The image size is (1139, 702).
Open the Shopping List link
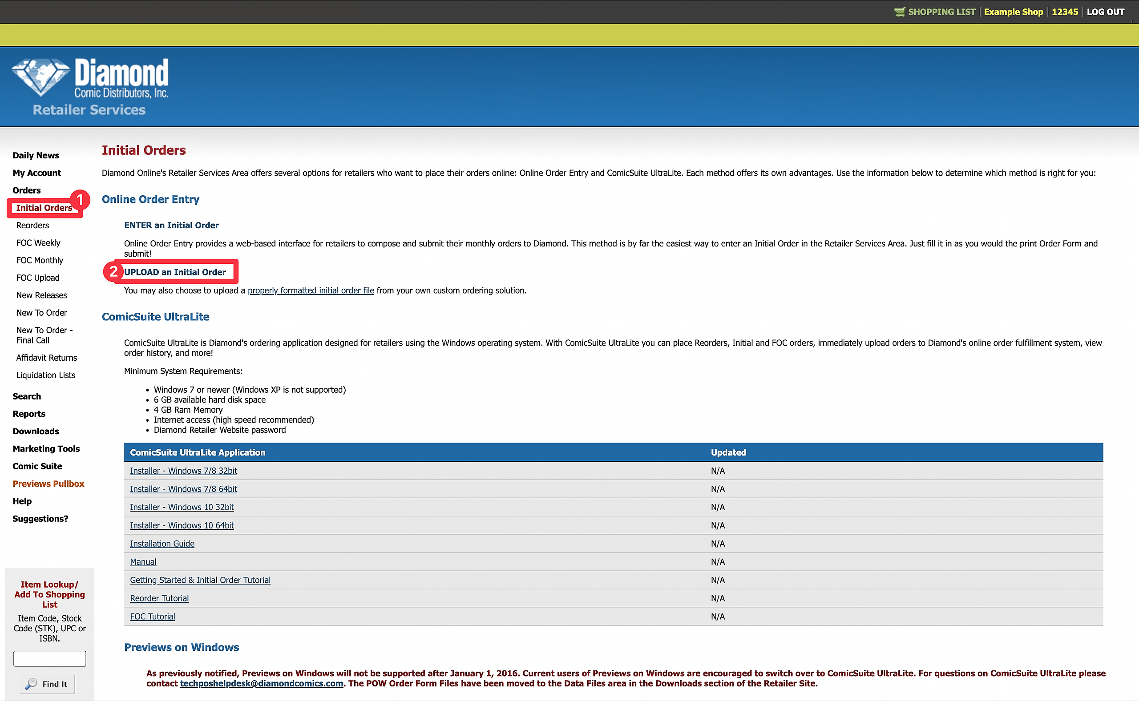coord(941,12)
